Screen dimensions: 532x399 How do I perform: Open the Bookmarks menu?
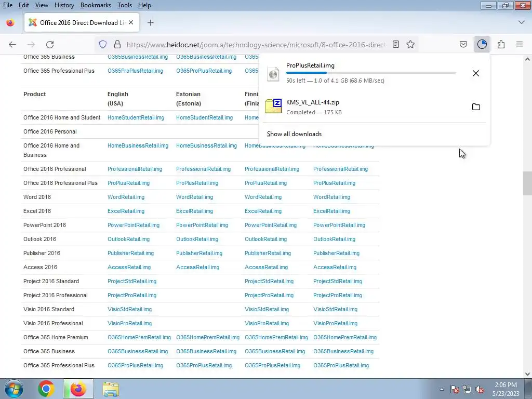96,5
